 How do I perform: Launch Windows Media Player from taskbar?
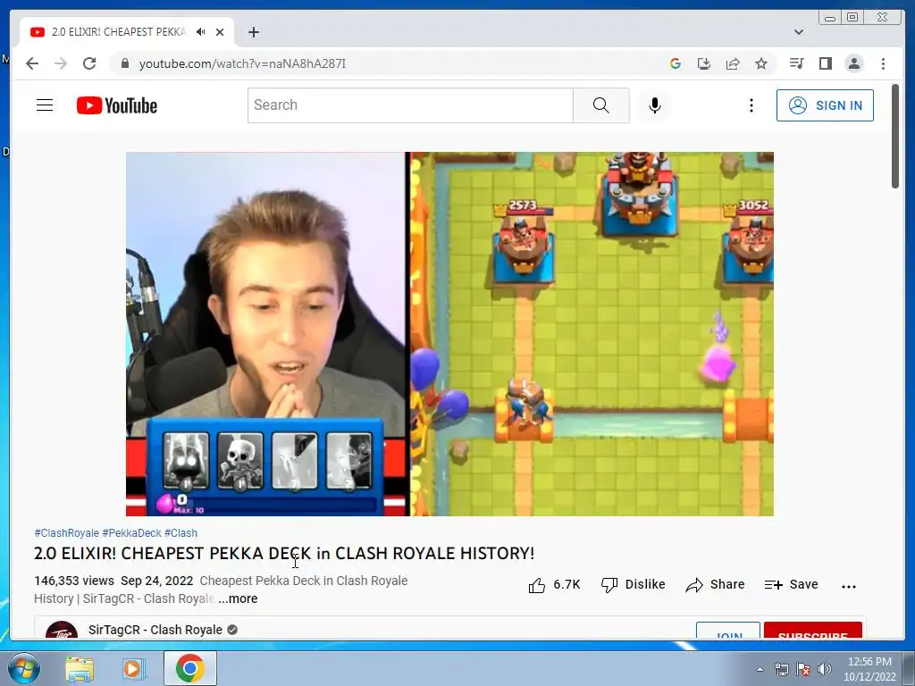pyautogui.click(x=132, y=669)
